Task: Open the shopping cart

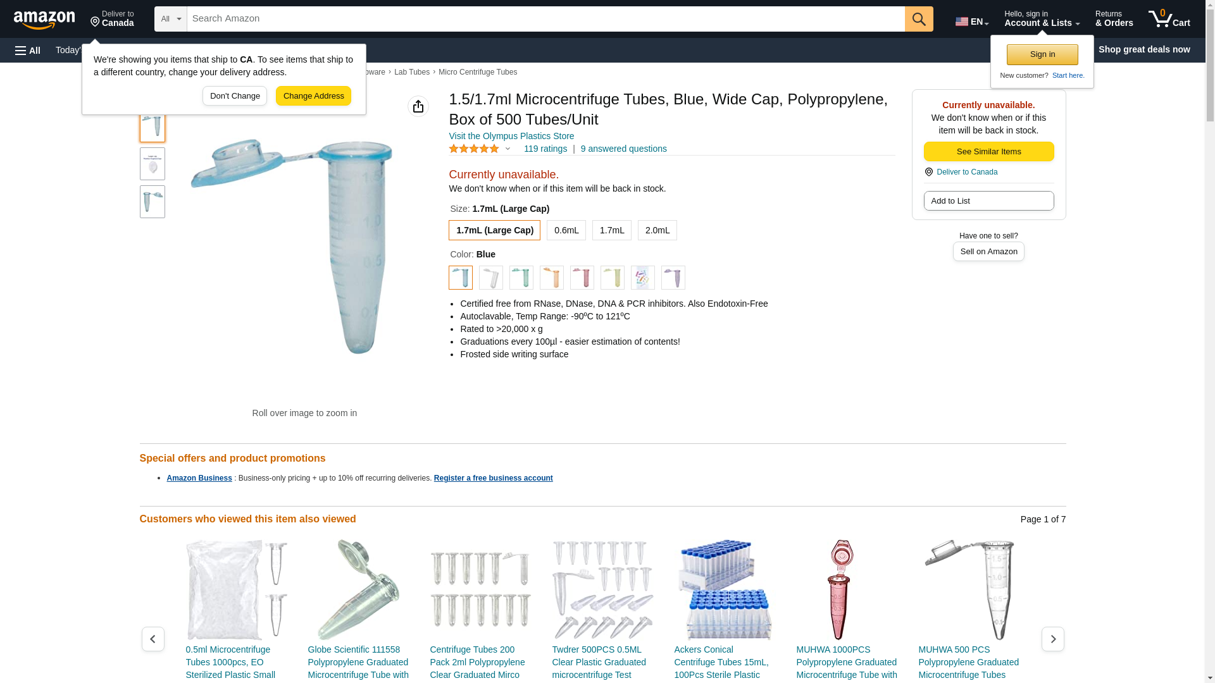Action: 1169,19
